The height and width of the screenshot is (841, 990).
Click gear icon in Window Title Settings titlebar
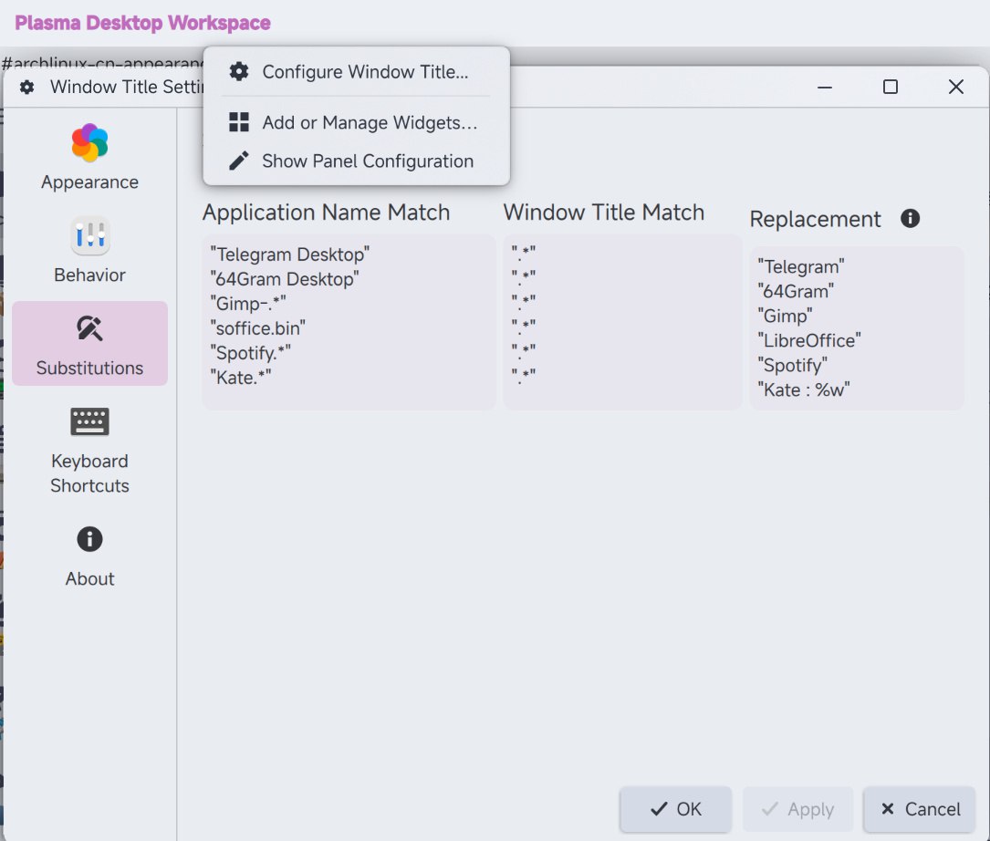tap(27, 88)
